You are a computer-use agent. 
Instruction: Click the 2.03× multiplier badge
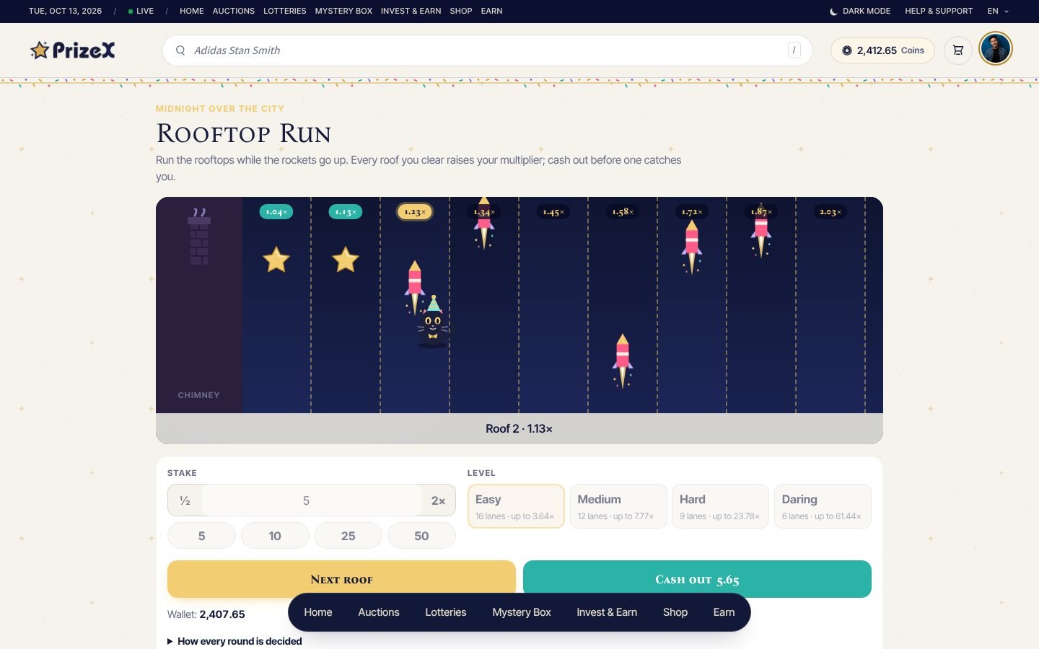(830, 212)
